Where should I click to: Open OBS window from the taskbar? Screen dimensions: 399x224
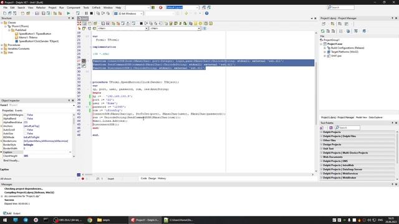[x=67, y=220]
